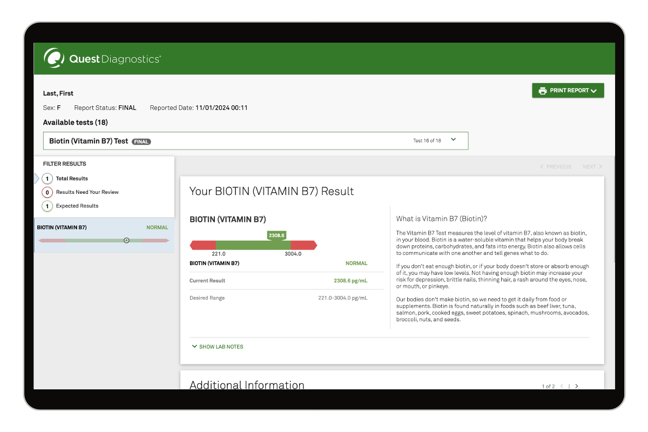This screenshot has width=648, height=432.
Task: Click the Biotin (Vitamin B7) Test title text
Action: (89, 141)
